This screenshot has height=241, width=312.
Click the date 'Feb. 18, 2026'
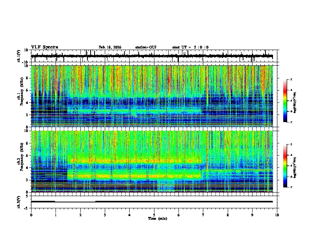pos(110,47)
